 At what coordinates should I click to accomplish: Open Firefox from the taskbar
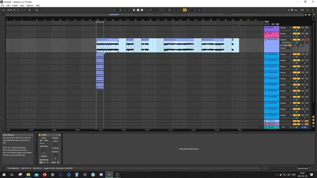tap(45, 175)
